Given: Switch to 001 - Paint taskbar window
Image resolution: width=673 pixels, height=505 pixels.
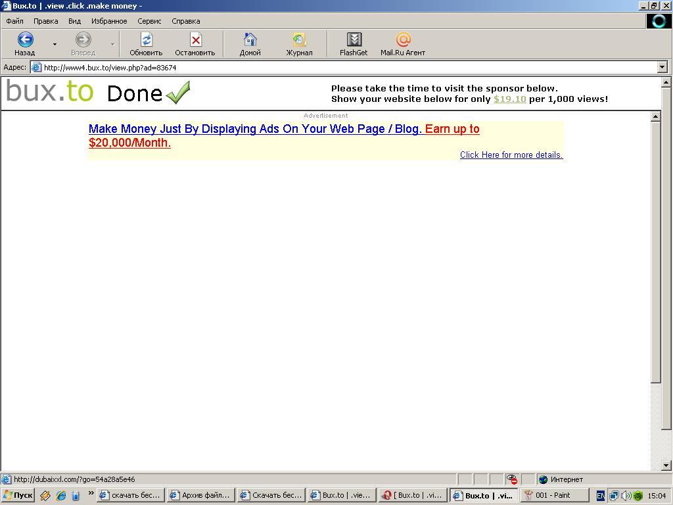Looking at the screenshot, I should coord(553,496).
